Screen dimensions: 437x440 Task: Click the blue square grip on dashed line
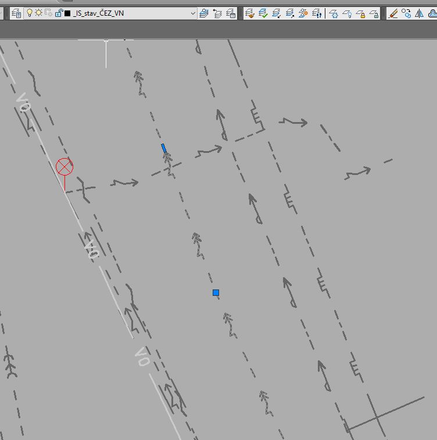click(x=216, y=293)
